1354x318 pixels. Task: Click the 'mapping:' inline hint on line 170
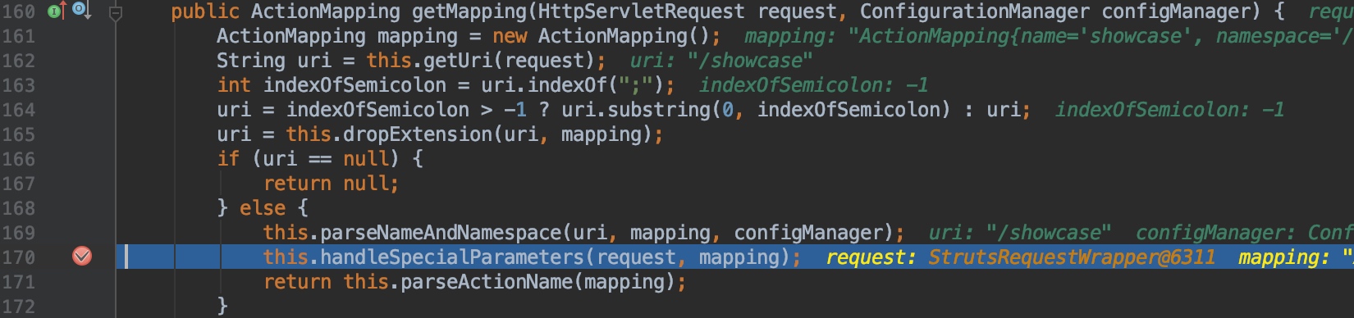pos(1283,257)
